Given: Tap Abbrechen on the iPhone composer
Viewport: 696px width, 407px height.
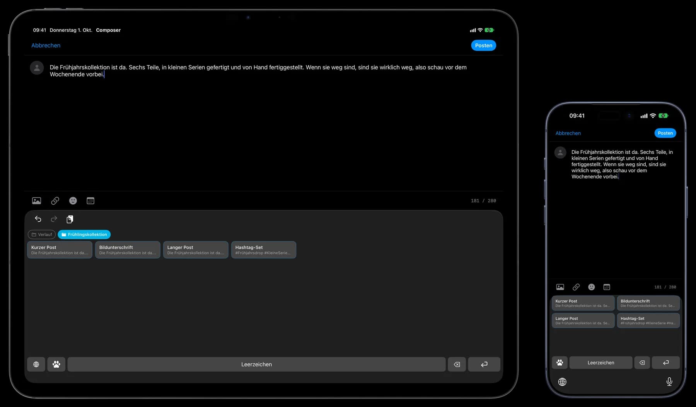Looking at the screenshot, I should 568,133.
